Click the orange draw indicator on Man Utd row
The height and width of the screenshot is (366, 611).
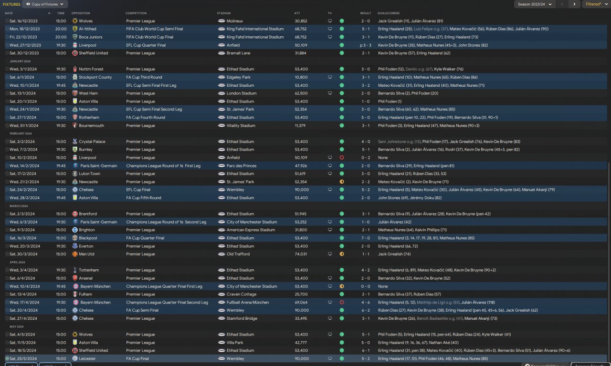342,254
